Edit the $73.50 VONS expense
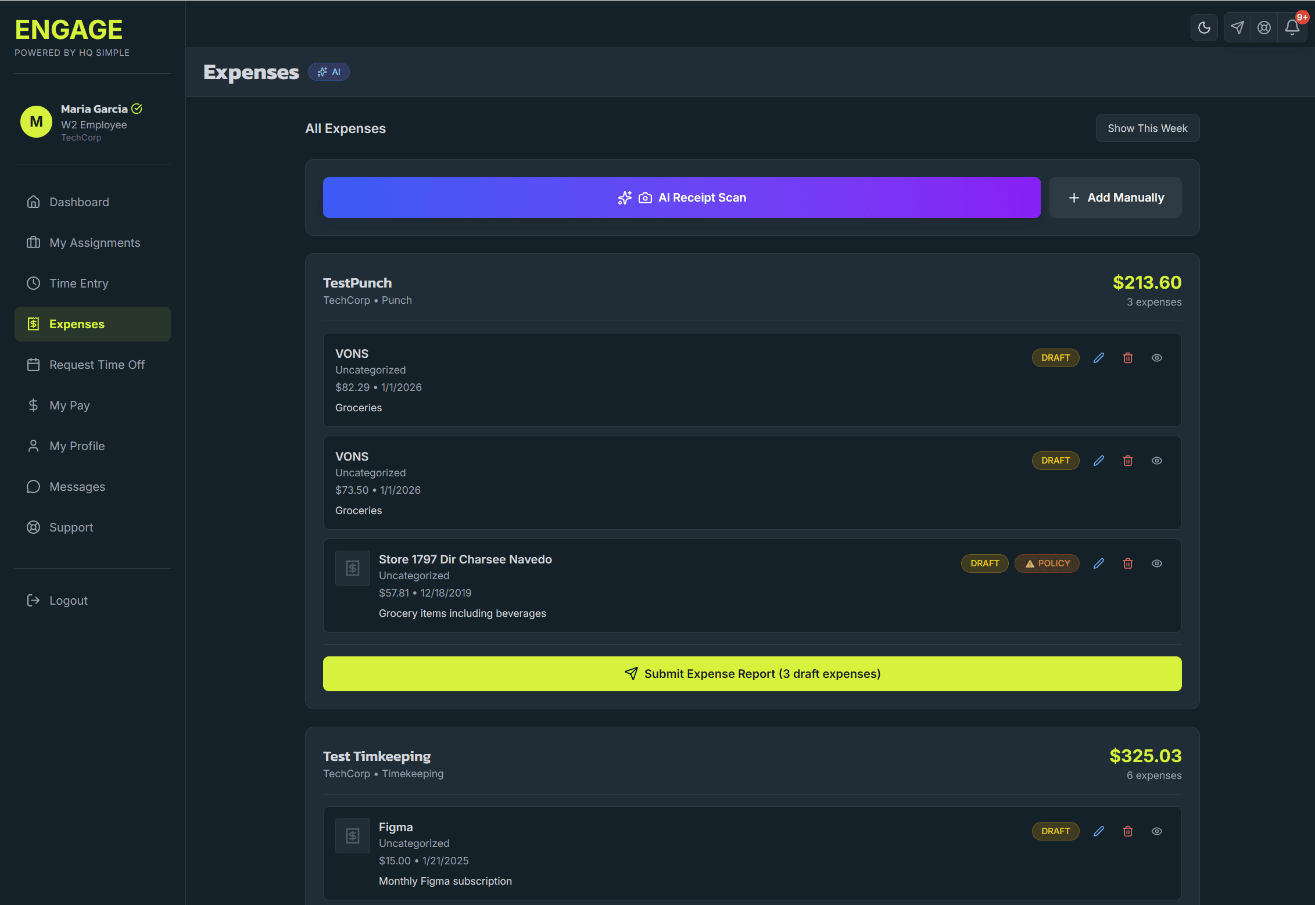This screenshot has height=905, width=1315. pos(1098,461)
